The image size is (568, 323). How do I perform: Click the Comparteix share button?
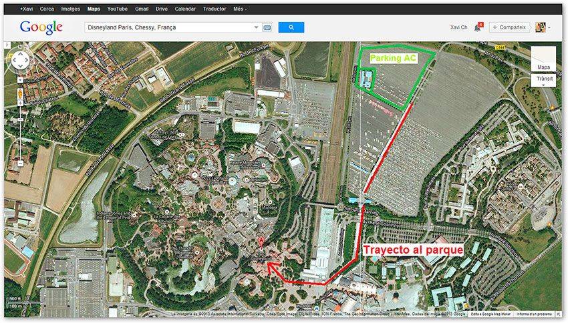coord(509,27)
